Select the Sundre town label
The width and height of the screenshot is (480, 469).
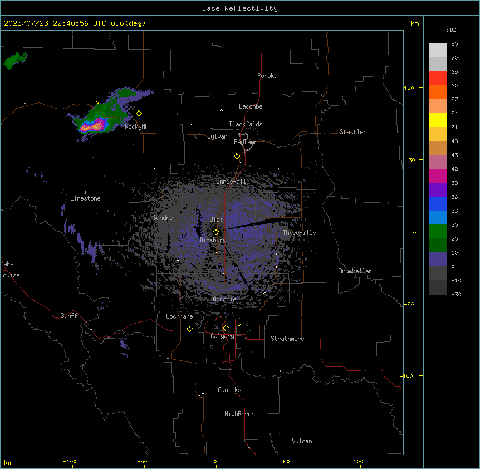[x=163, y=218]
